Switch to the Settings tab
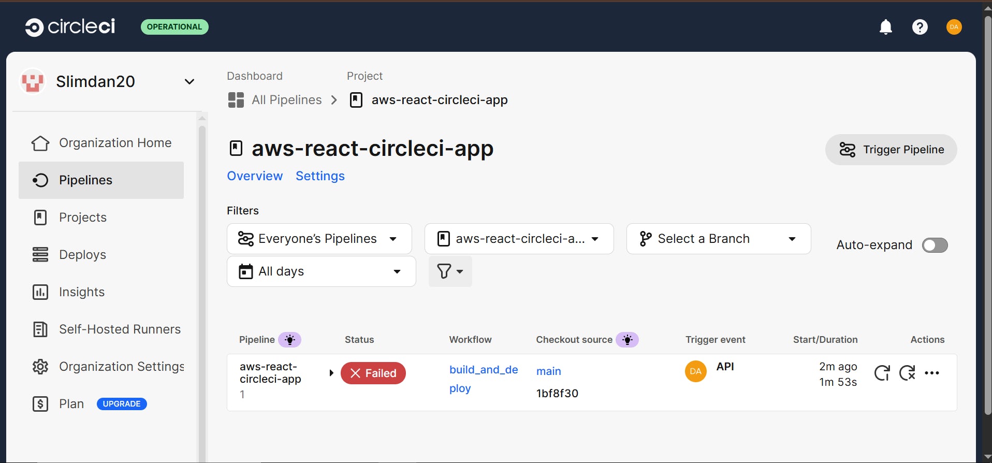This screenshot has height=463, width=992. coord(320,176)
